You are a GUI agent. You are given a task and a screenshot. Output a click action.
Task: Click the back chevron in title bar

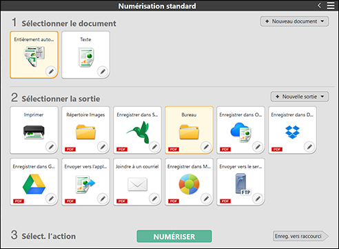coord(319,6)
